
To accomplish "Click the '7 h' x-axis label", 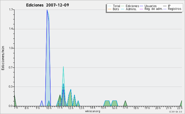I will coord(16,108).
